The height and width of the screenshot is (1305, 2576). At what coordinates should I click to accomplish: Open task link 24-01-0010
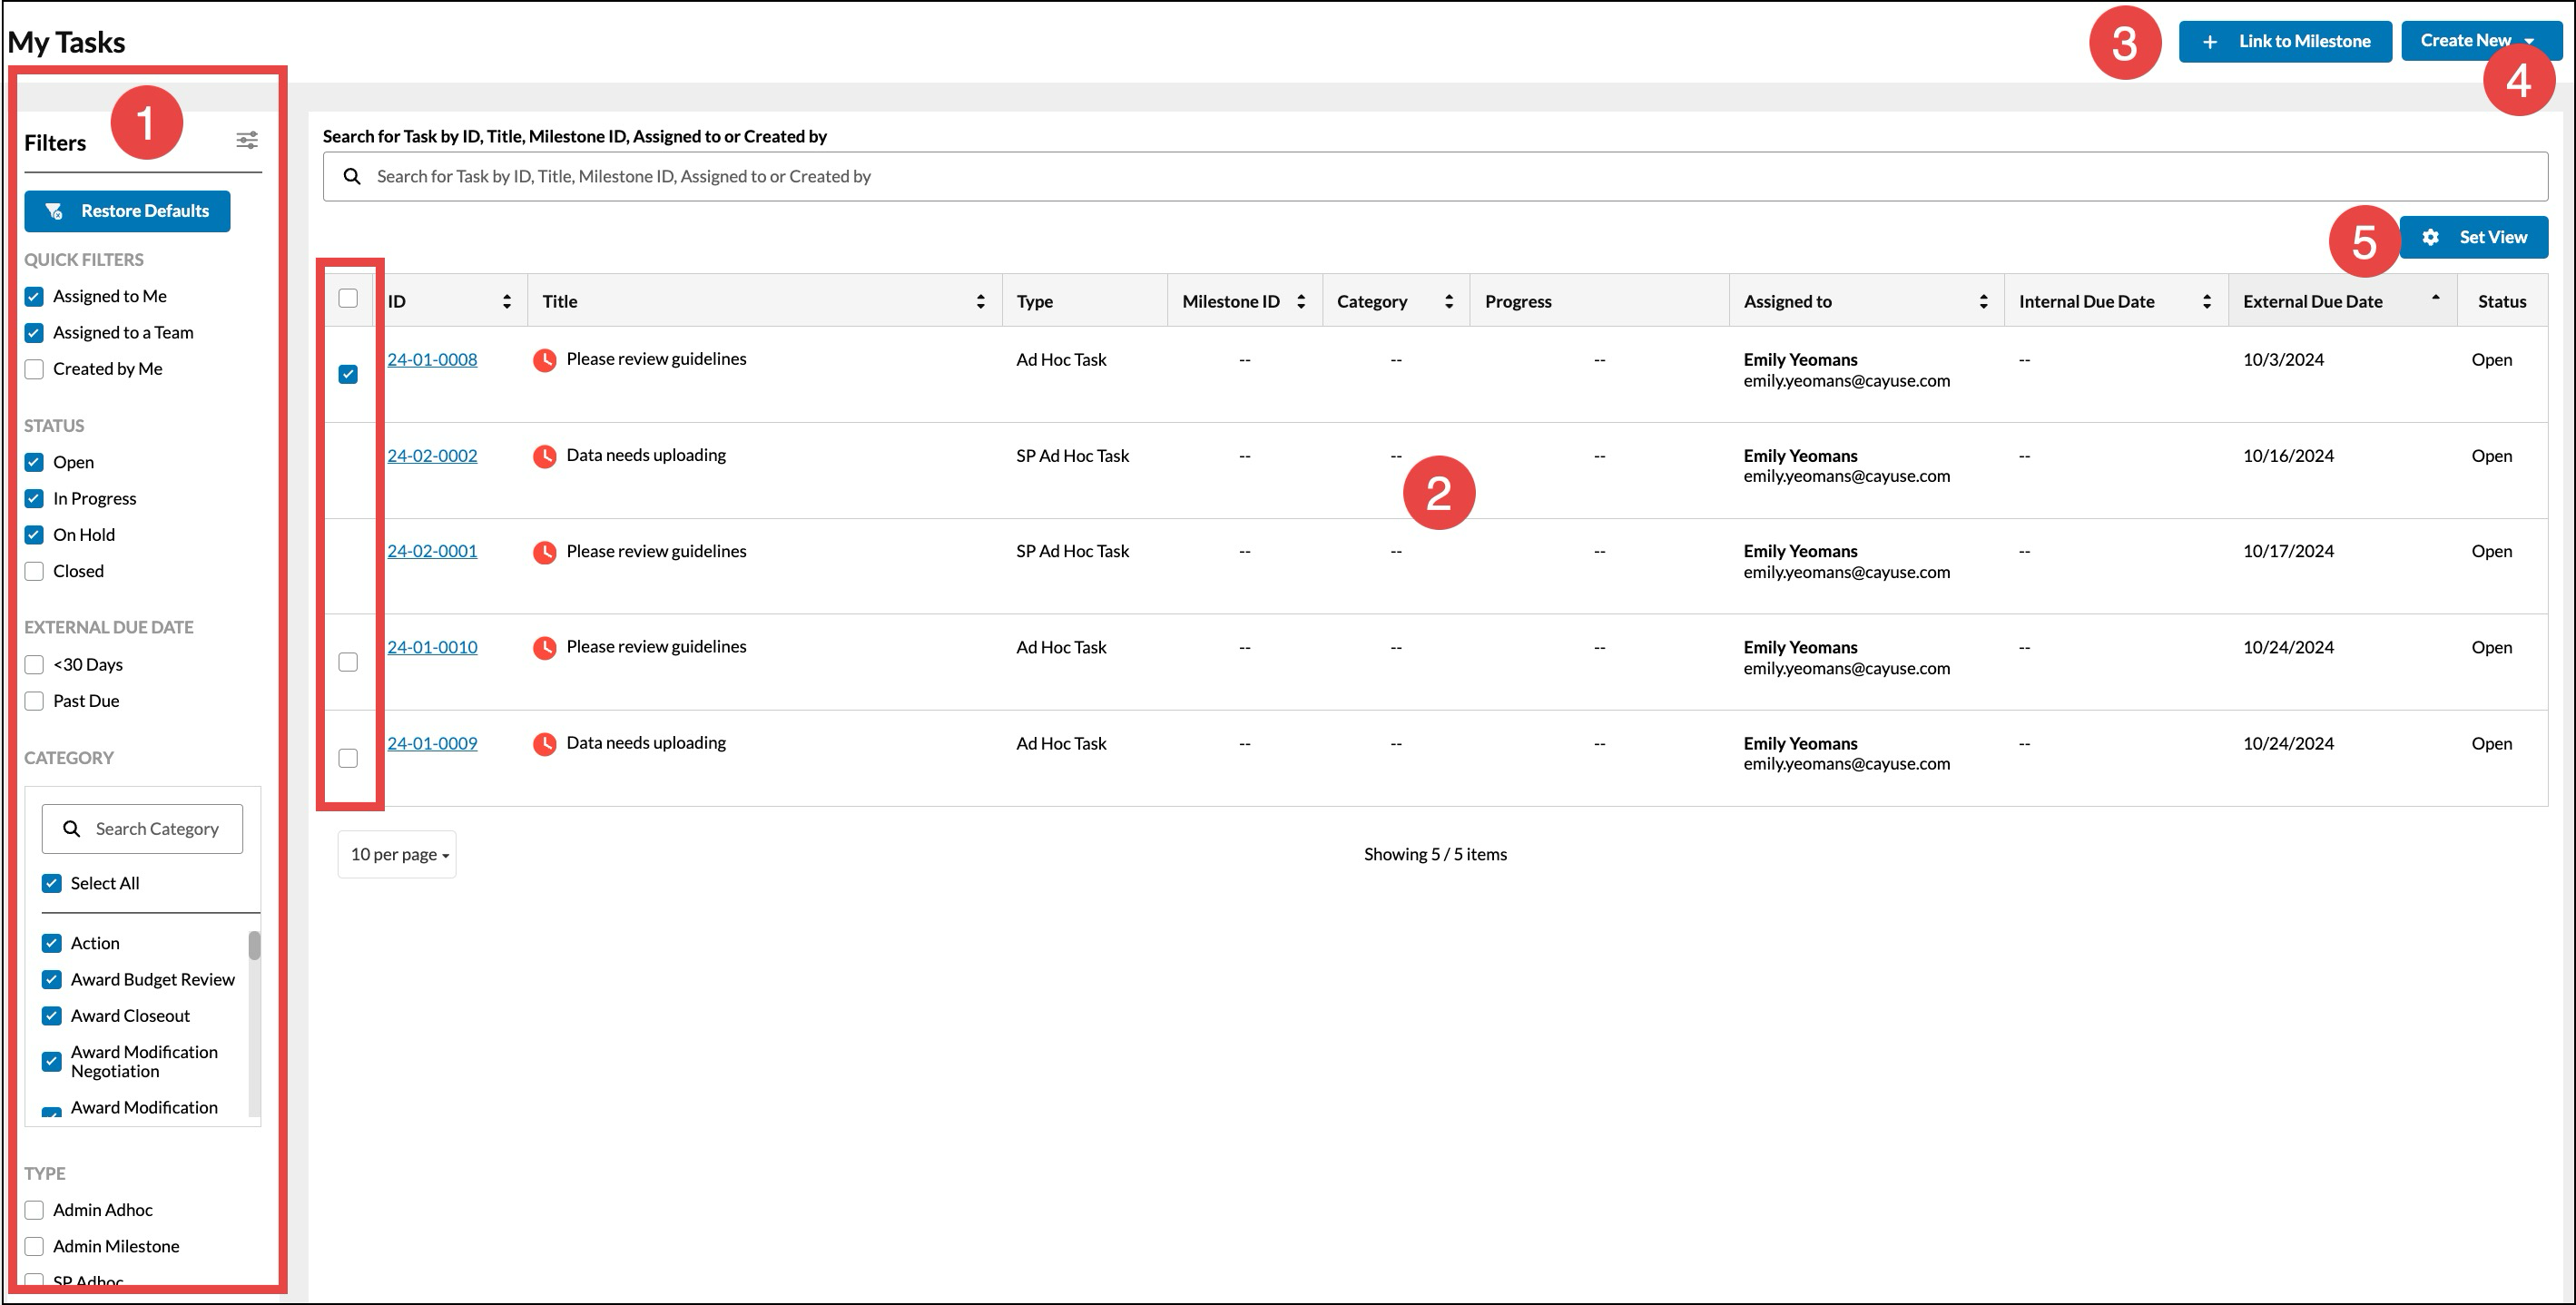pos(432,647)
